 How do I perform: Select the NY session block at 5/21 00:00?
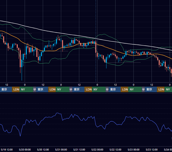tap(62, 89)
